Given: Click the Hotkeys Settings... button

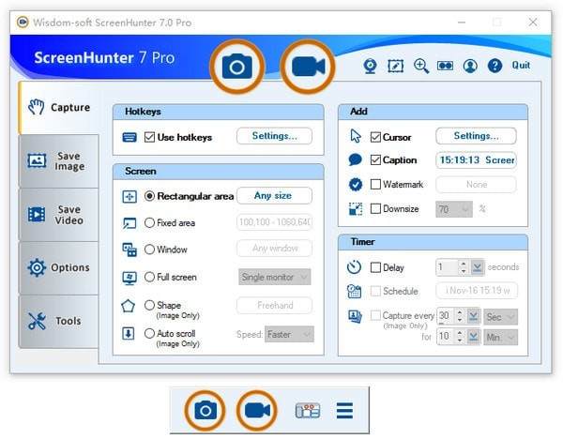Looking at the screenshot, I should 274,137.
